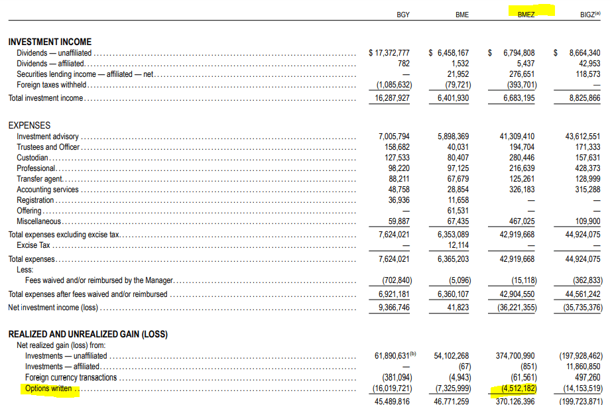The height and width of the screenshot is (405, 612).
Task: Click BGY total investment income 16,287,927
Action: coord(392,98)
